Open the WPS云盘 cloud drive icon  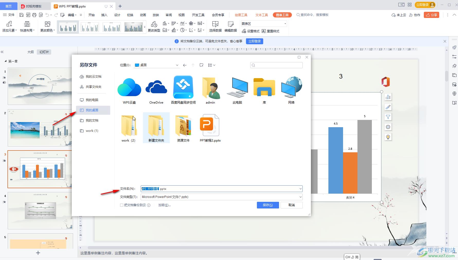(x=129, y=87)
